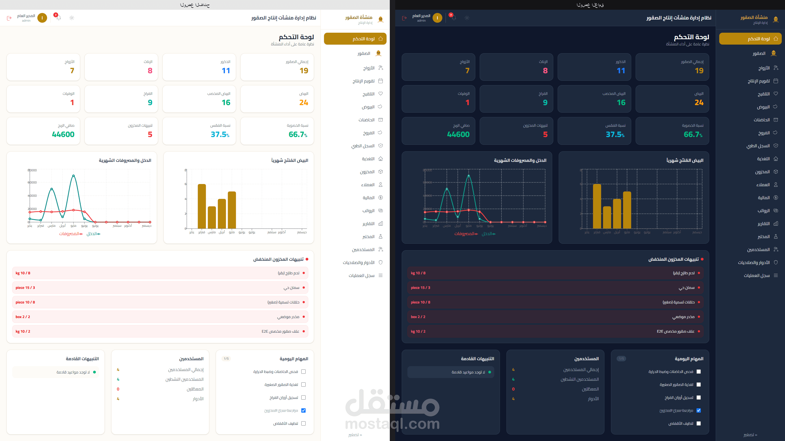The image size is (785, 441).
Task: Click the logout icon in light-theme header
Action: [x=9, y=18]
